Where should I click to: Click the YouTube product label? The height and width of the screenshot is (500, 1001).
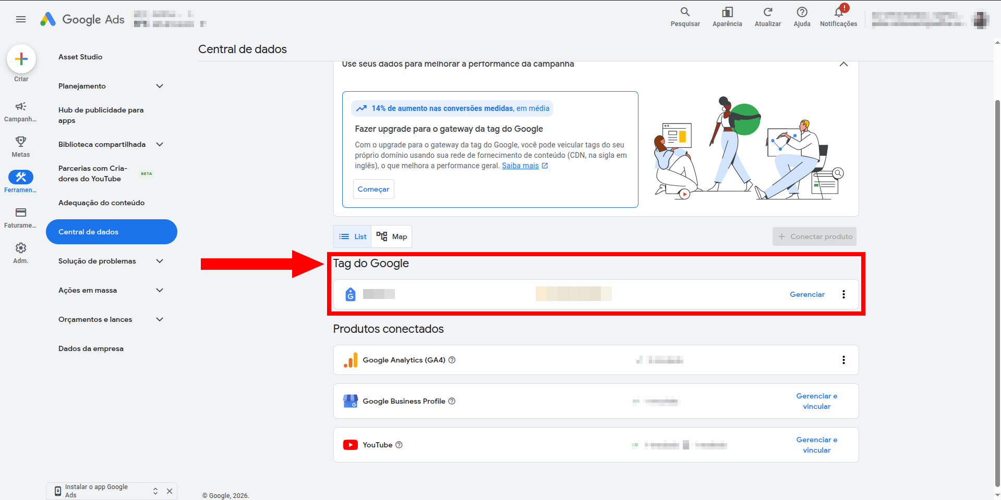click(378, 445)
